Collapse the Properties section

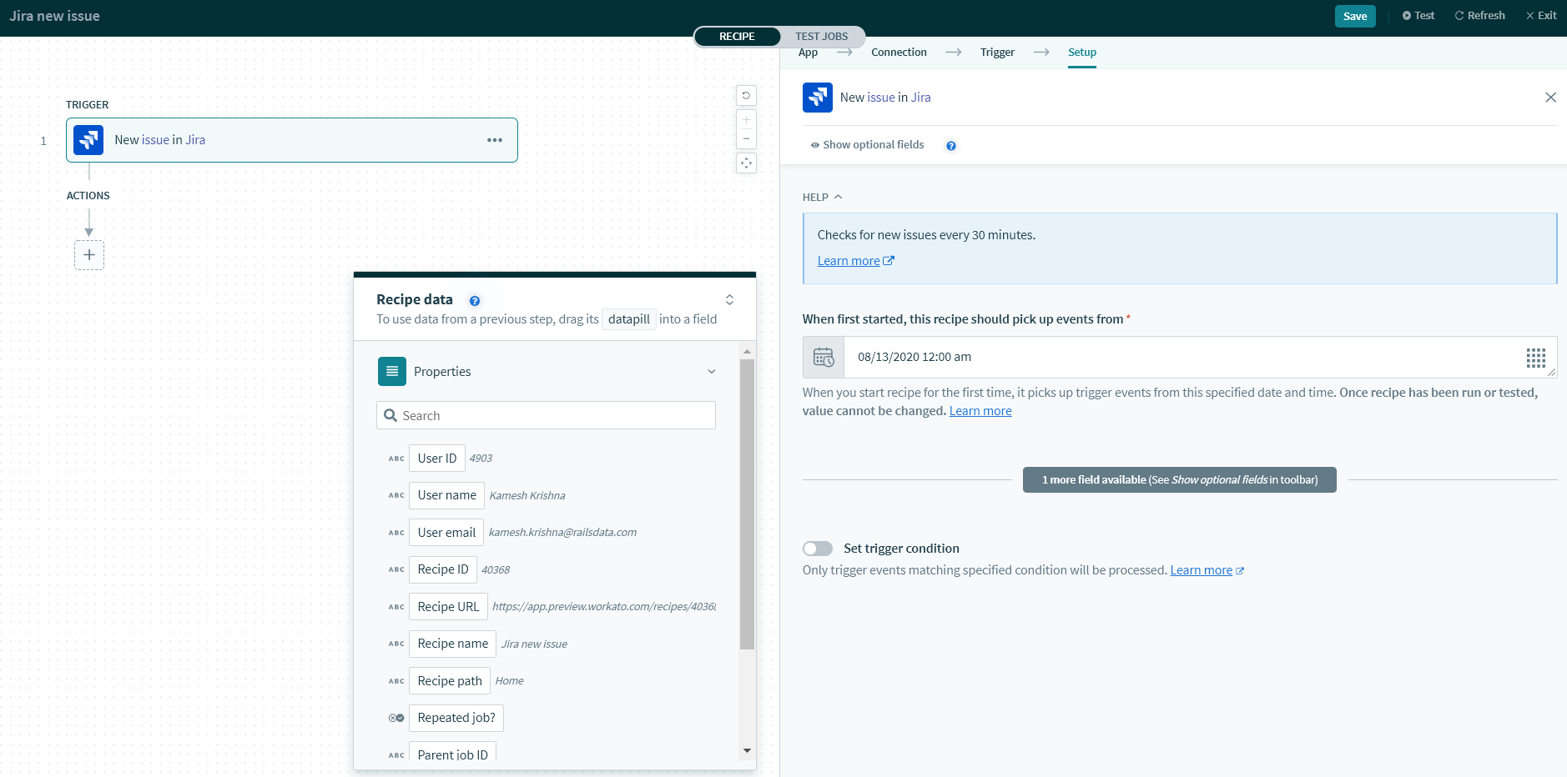tap(711, 372)
